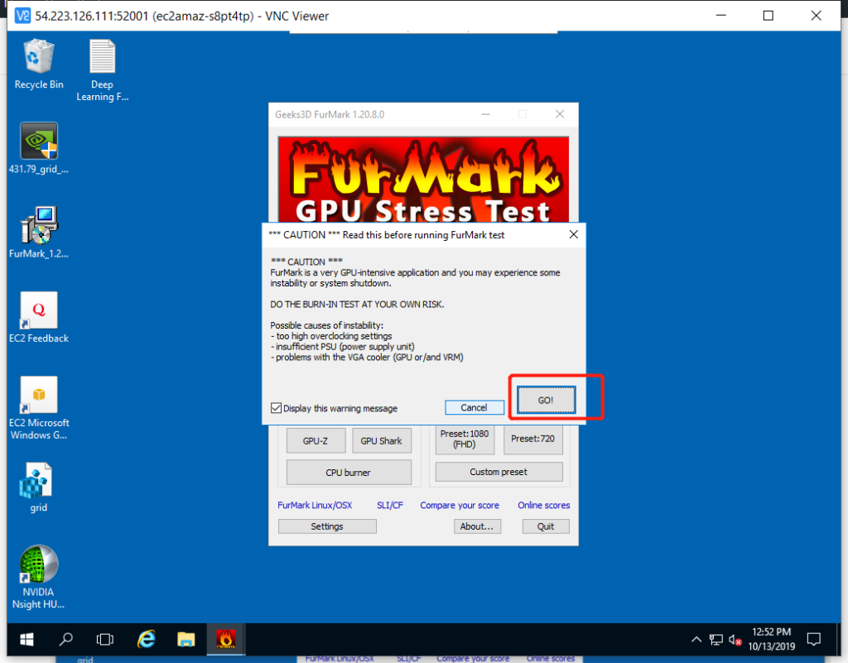This screenshot has height=663, width=848.
Task: Select the FurMark setup installer icon
Action: [x=39, y=227]
